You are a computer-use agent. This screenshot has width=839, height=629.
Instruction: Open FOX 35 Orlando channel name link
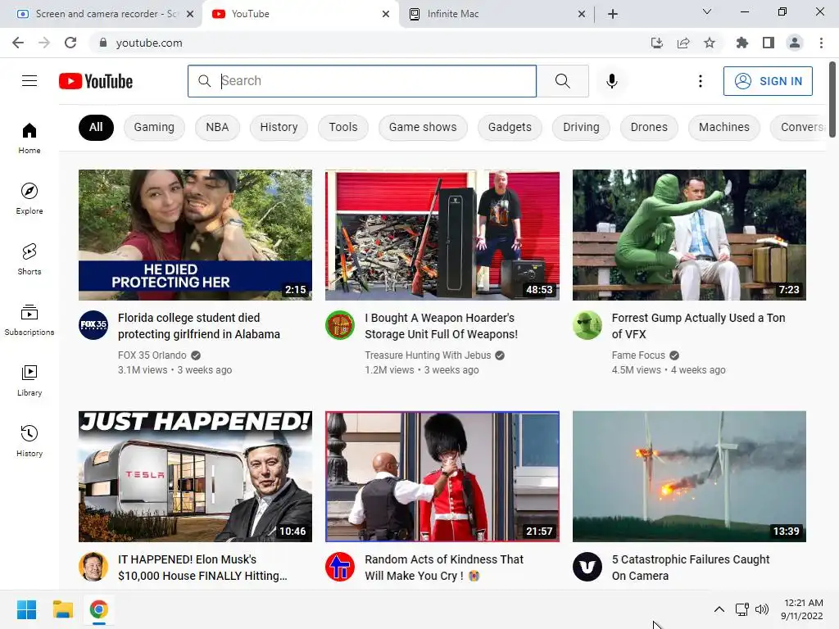(152, 355)
